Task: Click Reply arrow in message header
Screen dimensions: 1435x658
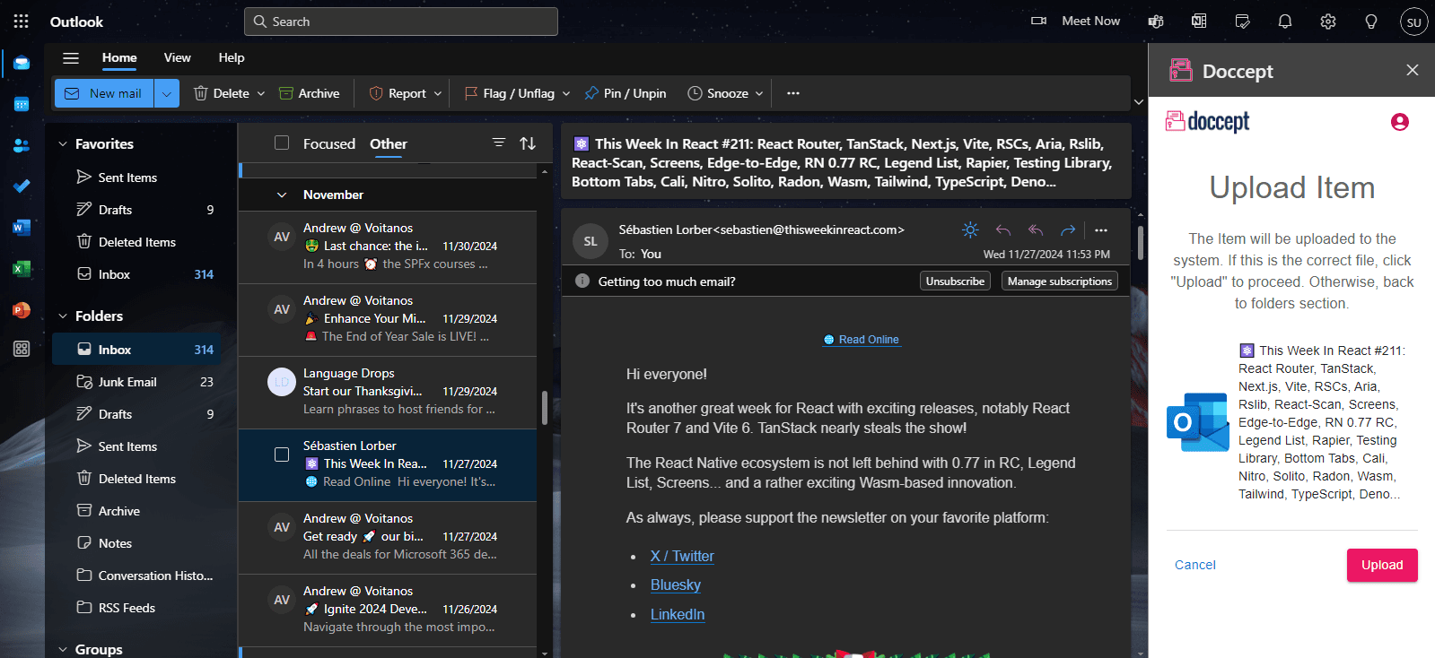Action: pos(1003,230)
